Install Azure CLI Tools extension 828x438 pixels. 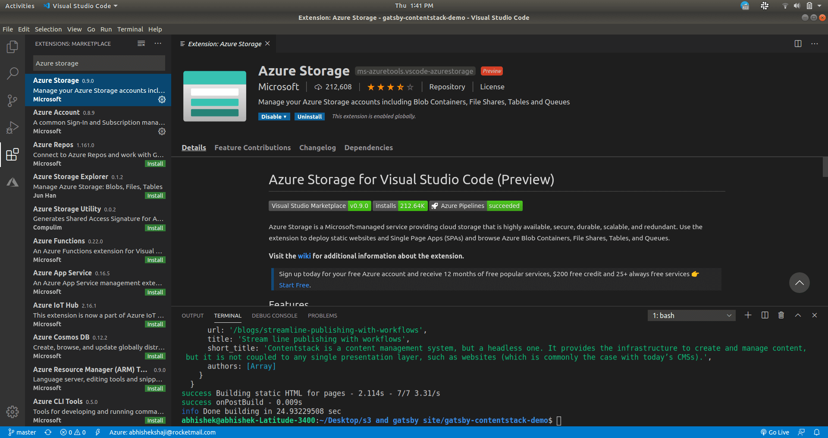click(155, 420)
